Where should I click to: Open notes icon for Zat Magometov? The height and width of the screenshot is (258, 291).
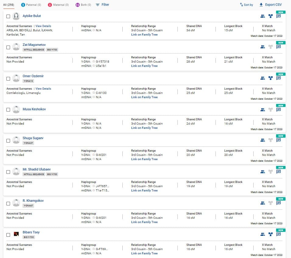coord(279,47)
